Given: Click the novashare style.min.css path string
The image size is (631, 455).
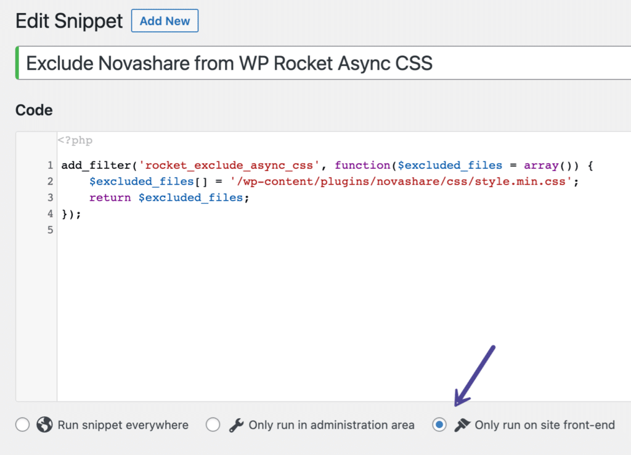Looking at the screenshot, I should coord(401,181).
